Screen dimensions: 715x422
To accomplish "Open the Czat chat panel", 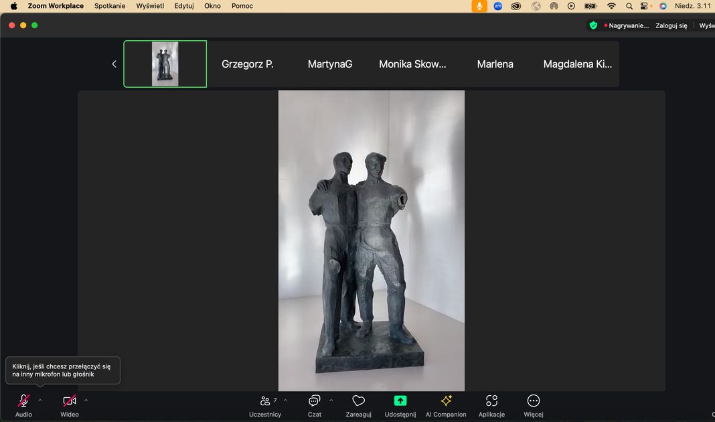I will (314, 401).
